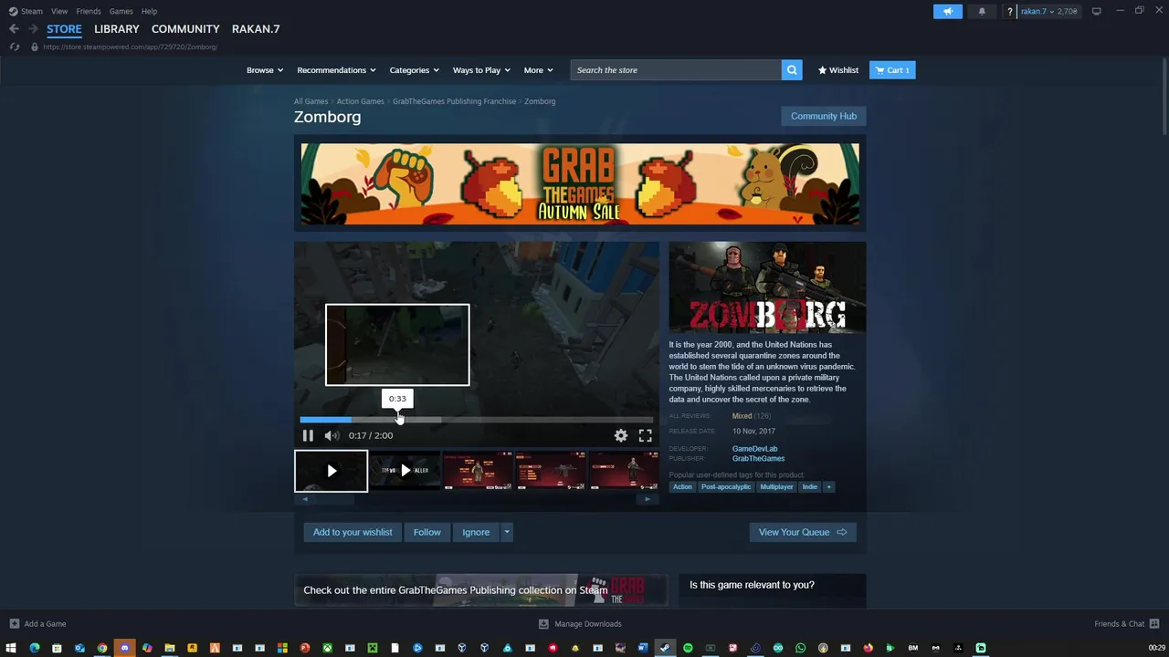Toggle Steam Big Picture mode icon
Viewport: 1169px width, 657px height.
(x=1096, y=11)
